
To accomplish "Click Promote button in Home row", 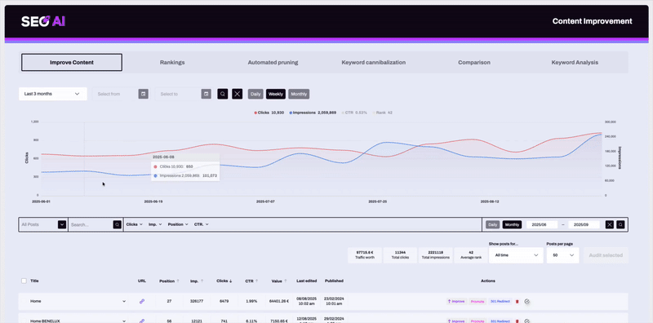I will (478, 301).
